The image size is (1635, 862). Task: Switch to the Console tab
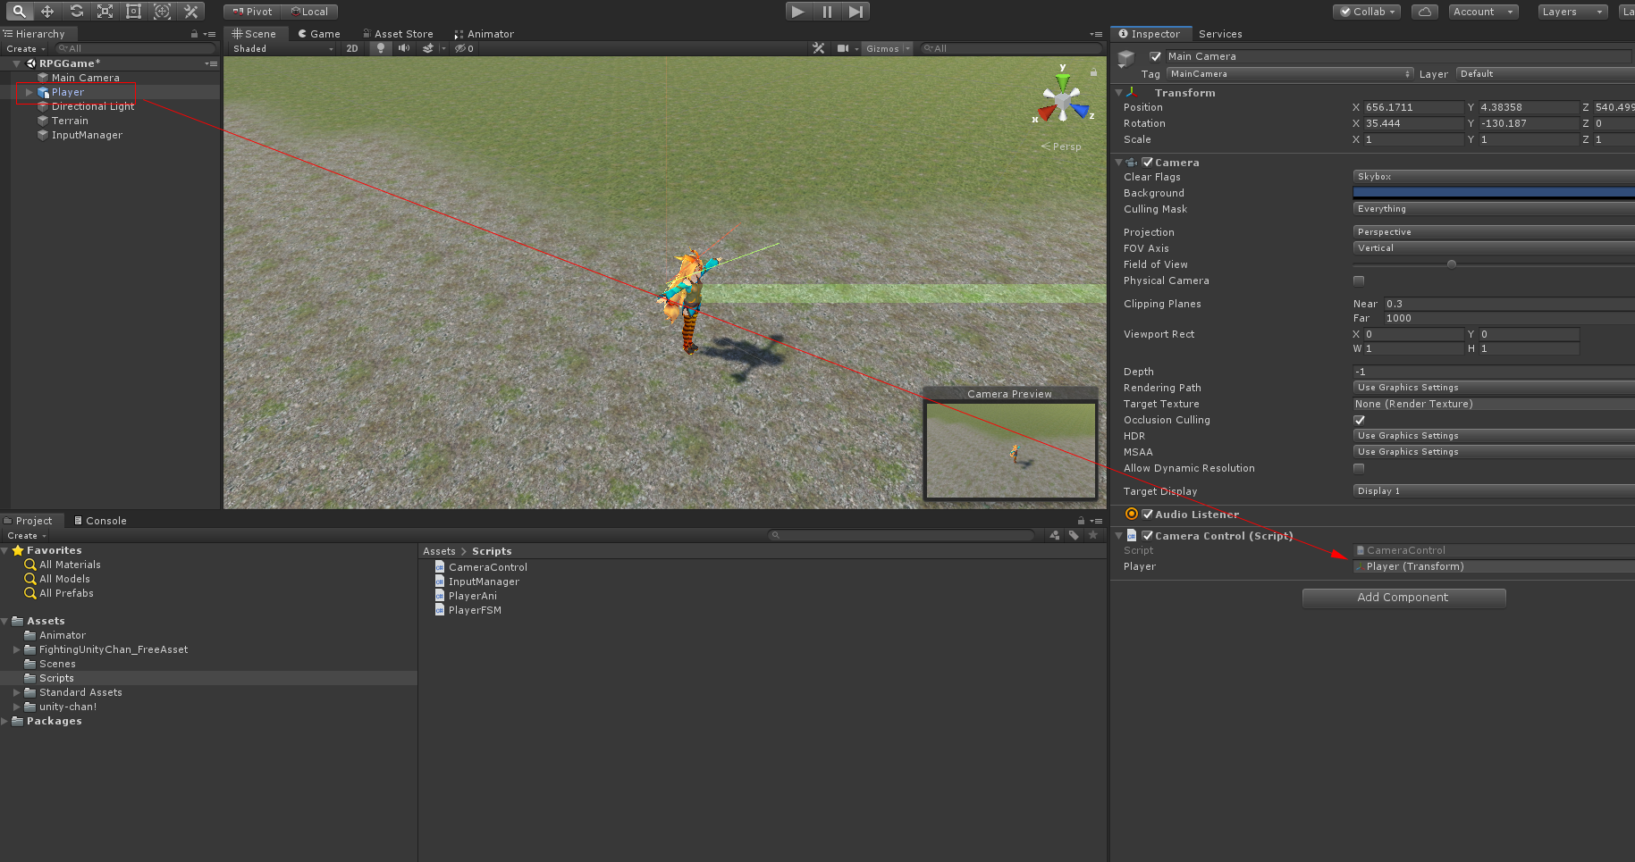coord(100,521)
